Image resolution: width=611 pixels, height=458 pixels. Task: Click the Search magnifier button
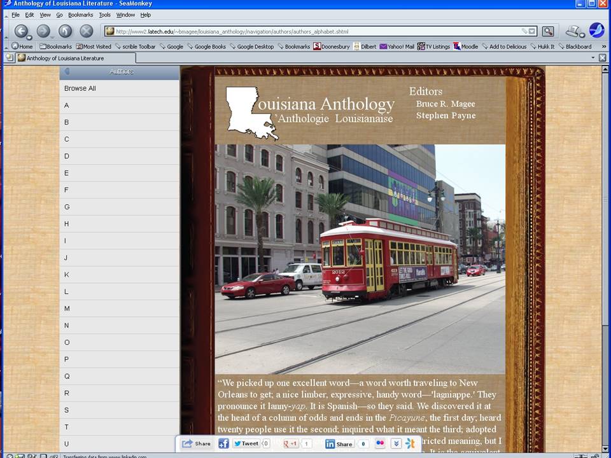pyautogui.click(x=548, y=31)
